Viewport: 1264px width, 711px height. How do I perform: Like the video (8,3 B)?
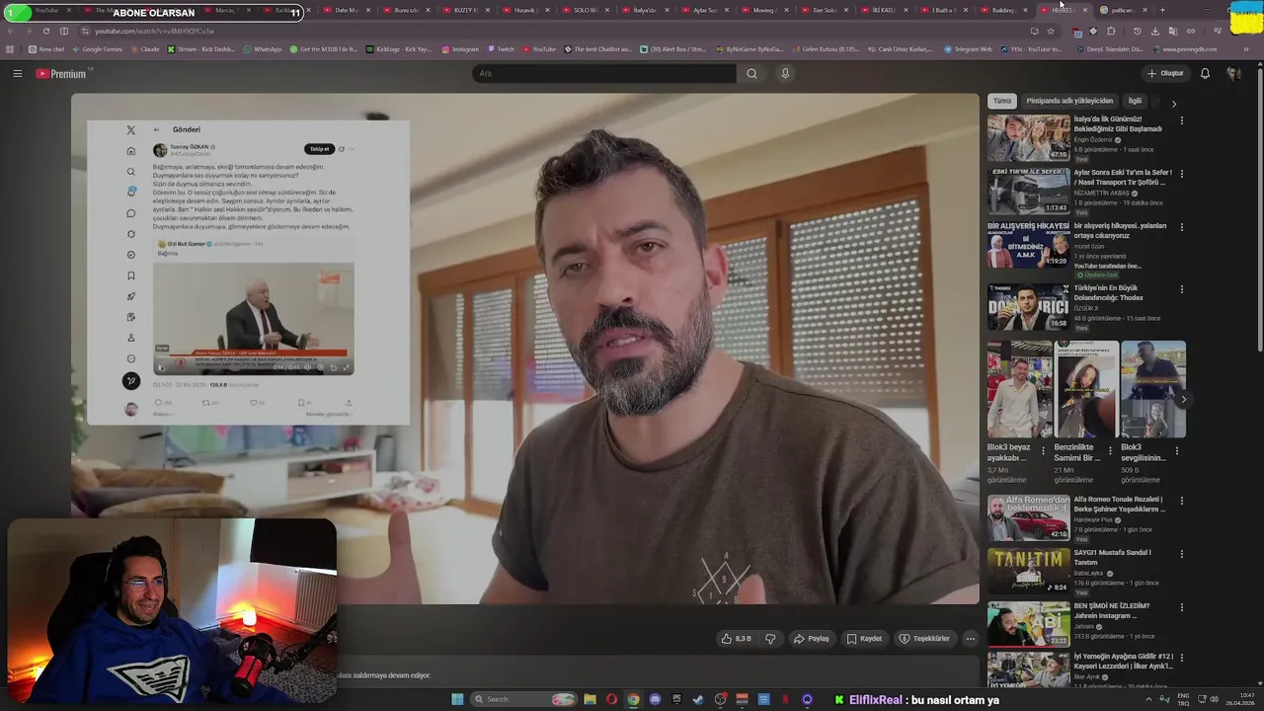click(737, 639)
